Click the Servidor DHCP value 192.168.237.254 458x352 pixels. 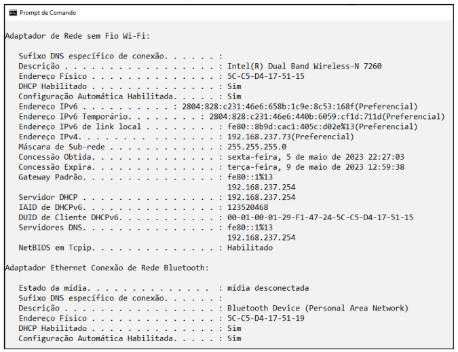pos(261,197)
